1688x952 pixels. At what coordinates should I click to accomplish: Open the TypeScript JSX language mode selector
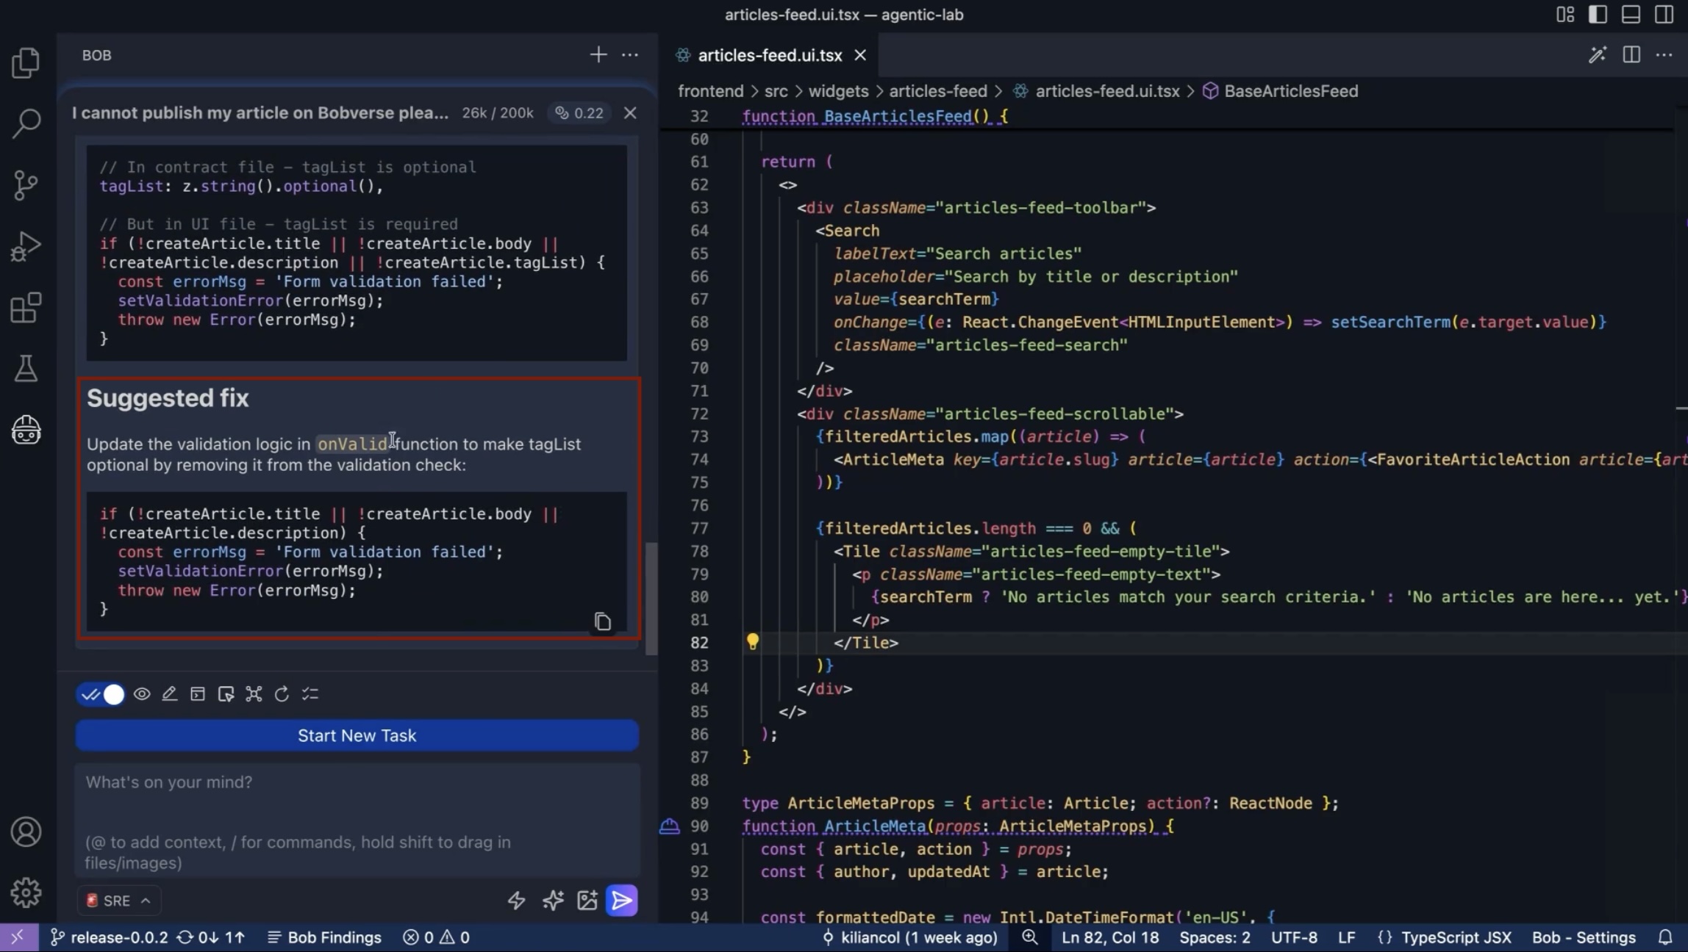pyautogui.click(x=1456, y=937)
